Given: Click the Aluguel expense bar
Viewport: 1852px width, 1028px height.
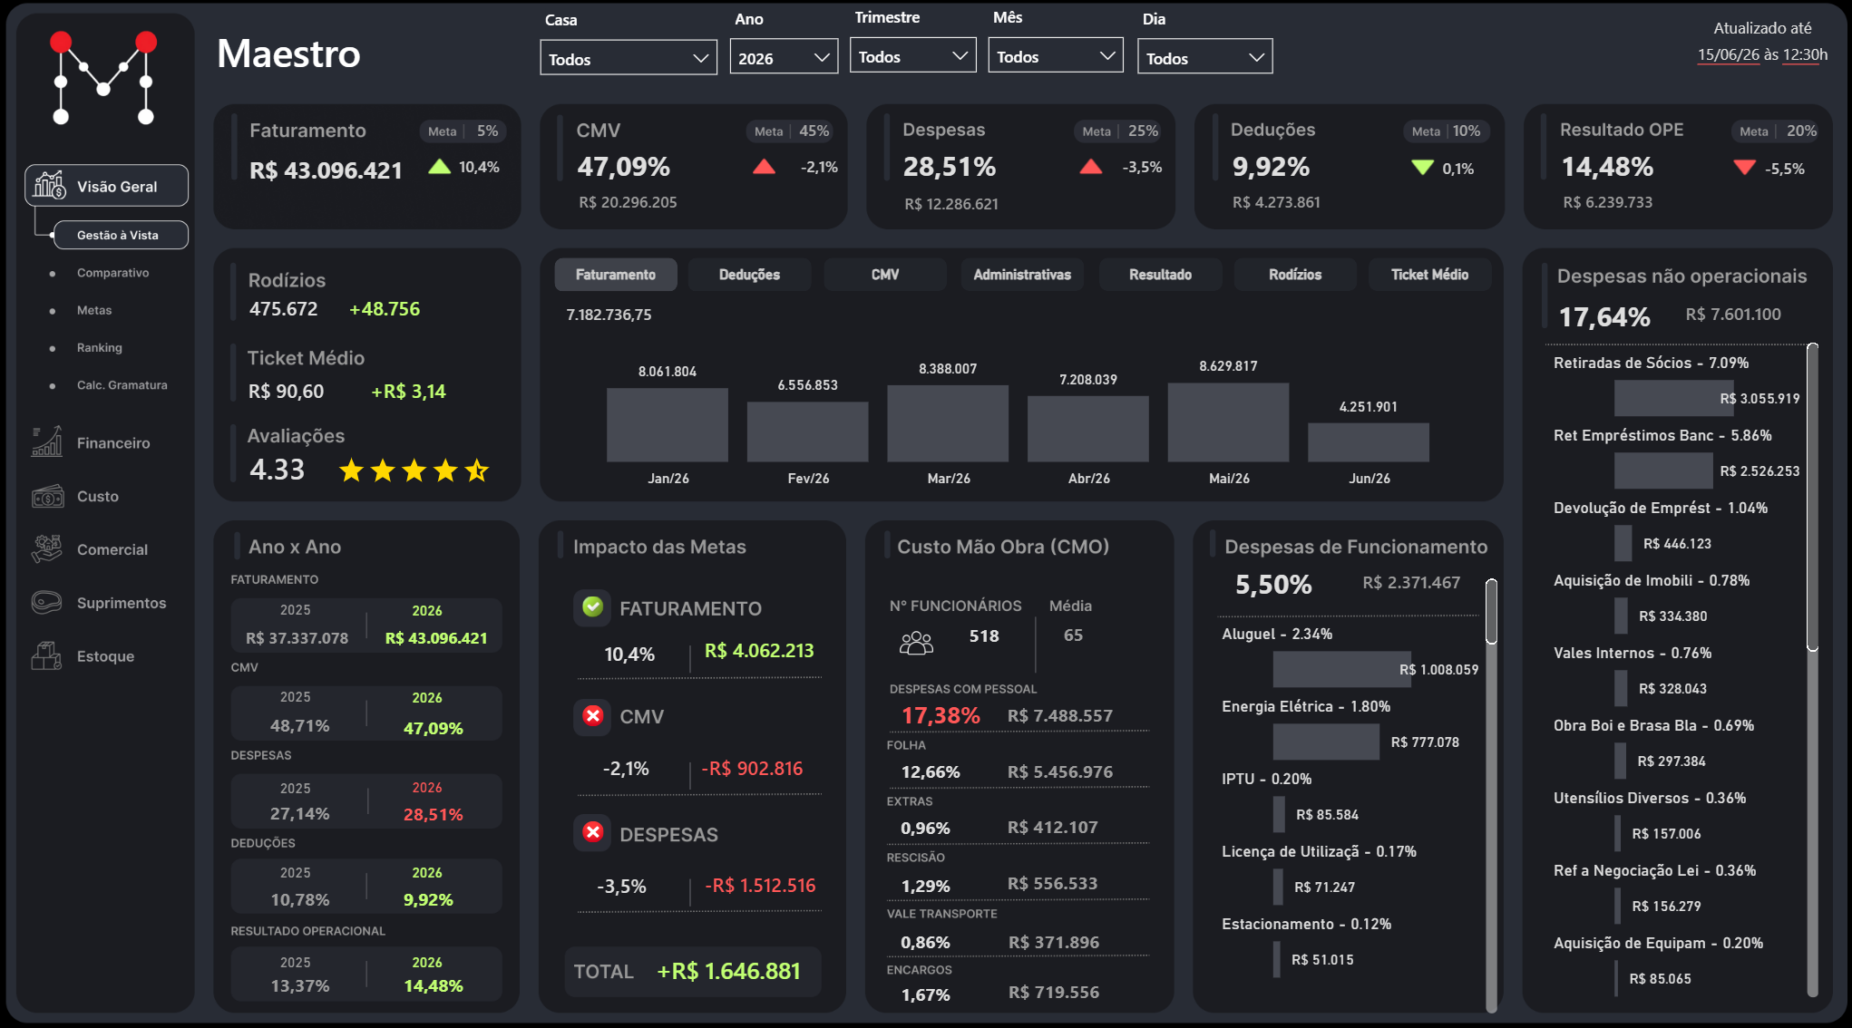Looking at the screenshot, I should coord(1341,670).
